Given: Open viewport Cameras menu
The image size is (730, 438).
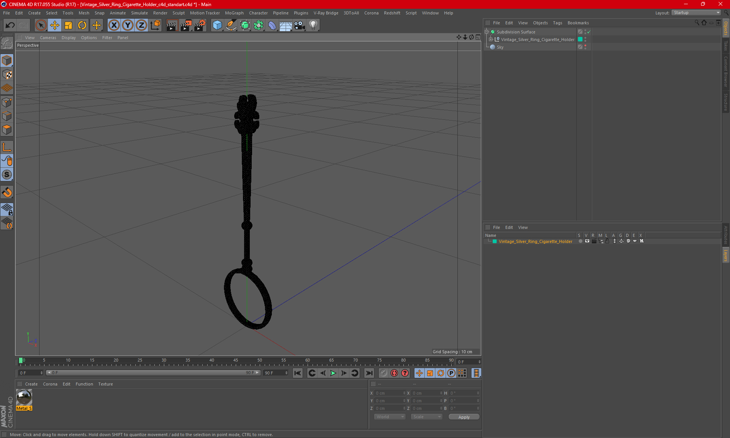Looking at the screenshot, I should coord(48,38).
